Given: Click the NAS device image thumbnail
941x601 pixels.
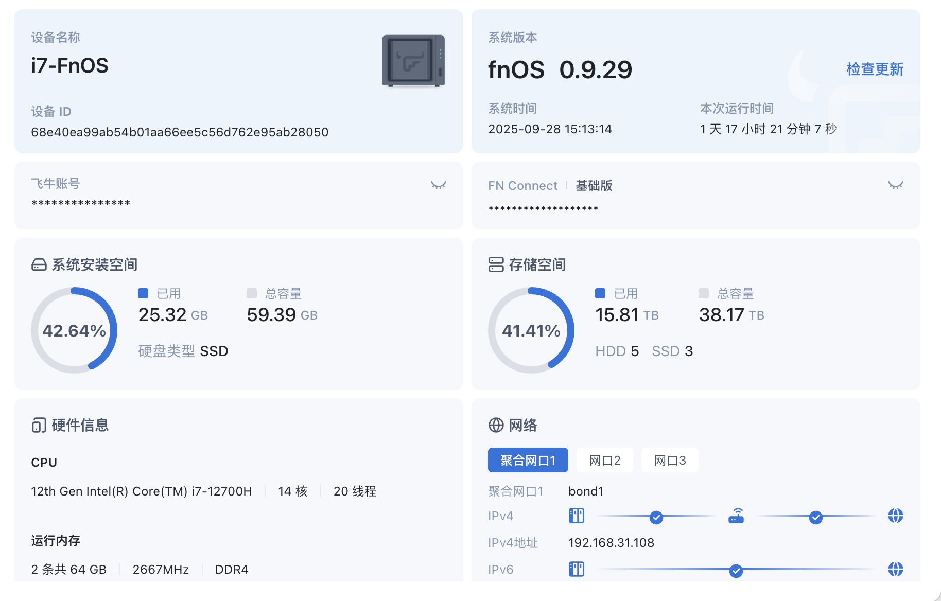Looking at the screenshot, I should pyautogui.click(x=413, y=61).
